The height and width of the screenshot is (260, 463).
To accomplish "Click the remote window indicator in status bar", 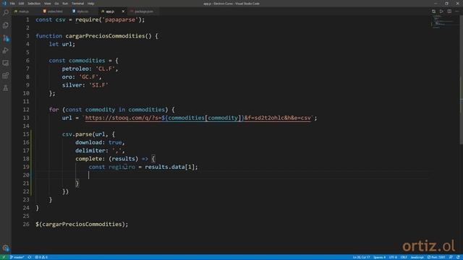I will (4, 257).
